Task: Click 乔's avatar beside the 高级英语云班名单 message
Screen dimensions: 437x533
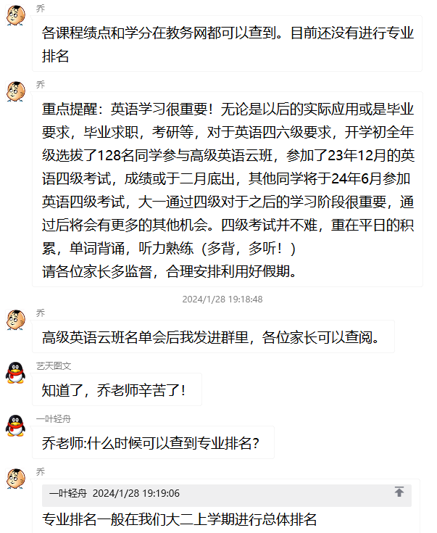Action: click(15, 318)
